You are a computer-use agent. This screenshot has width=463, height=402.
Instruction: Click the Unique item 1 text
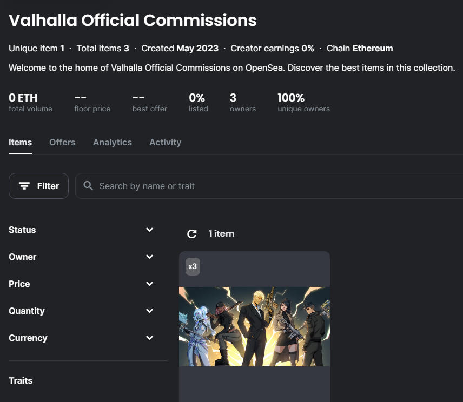point(36,49)
